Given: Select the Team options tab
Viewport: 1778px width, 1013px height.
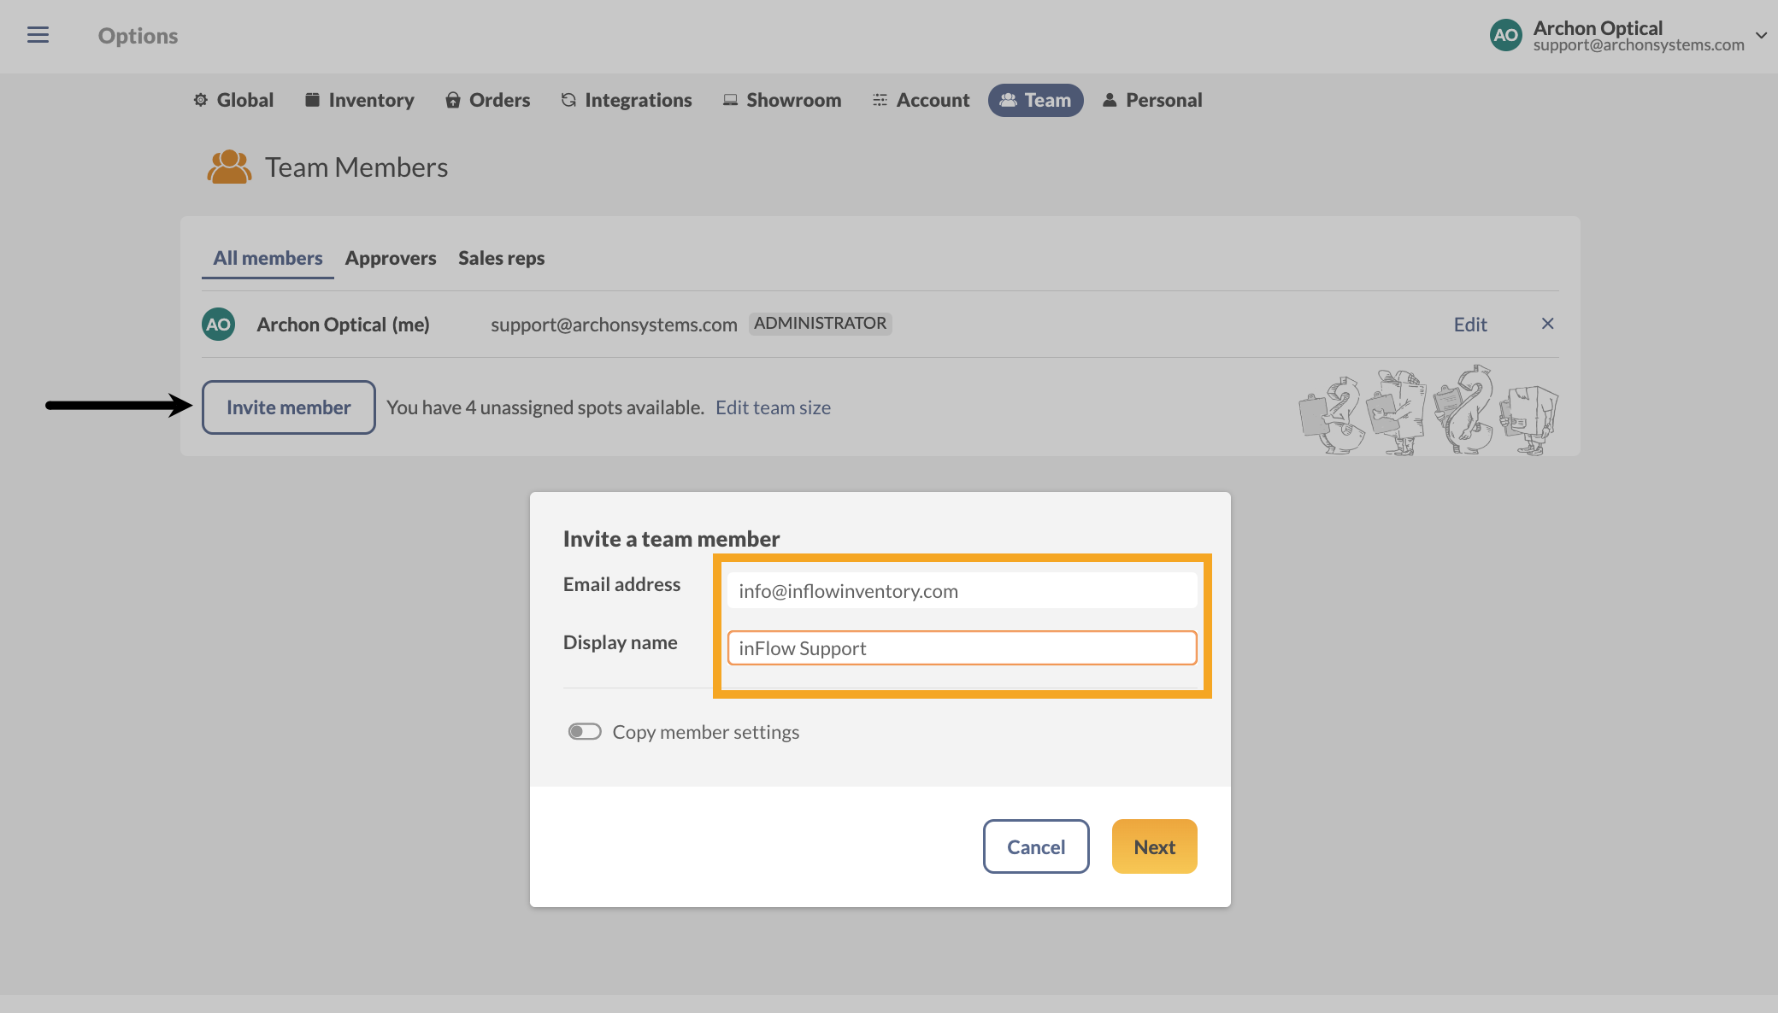Looking at the screenshot, I should point(1035,100).
